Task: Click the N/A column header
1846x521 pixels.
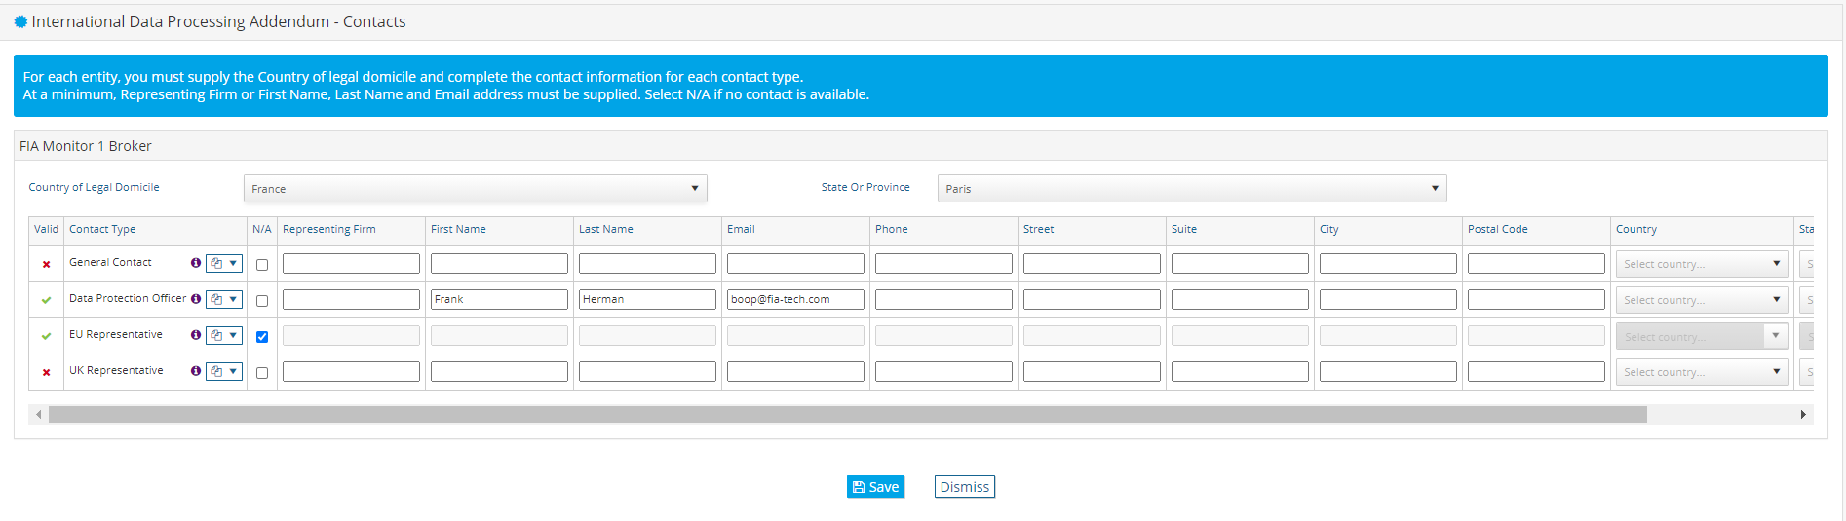Action: (x=262, y=230)
